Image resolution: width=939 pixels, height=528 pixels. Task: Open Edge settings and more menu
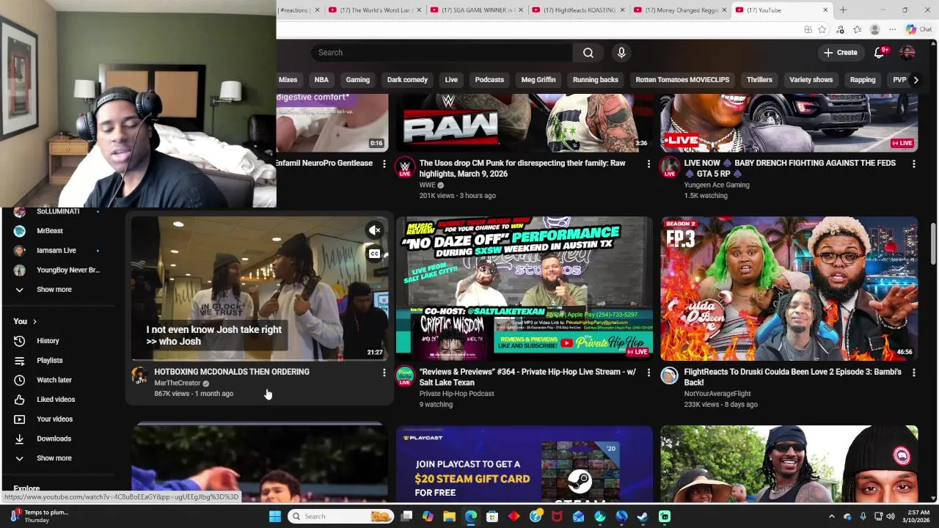pos(892,29)
